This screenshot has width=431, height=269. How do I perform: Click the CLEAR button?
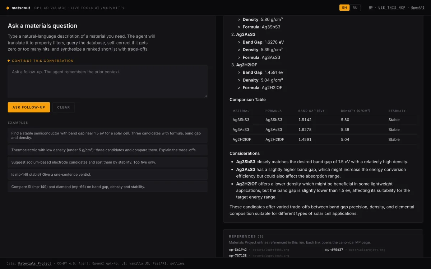64,107
